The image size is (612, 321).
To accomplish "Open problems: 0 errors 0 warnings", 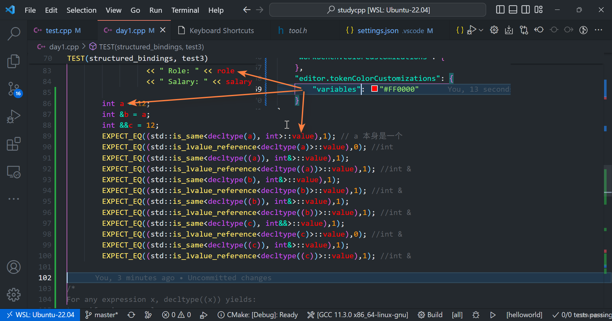I will click(176, 315).
